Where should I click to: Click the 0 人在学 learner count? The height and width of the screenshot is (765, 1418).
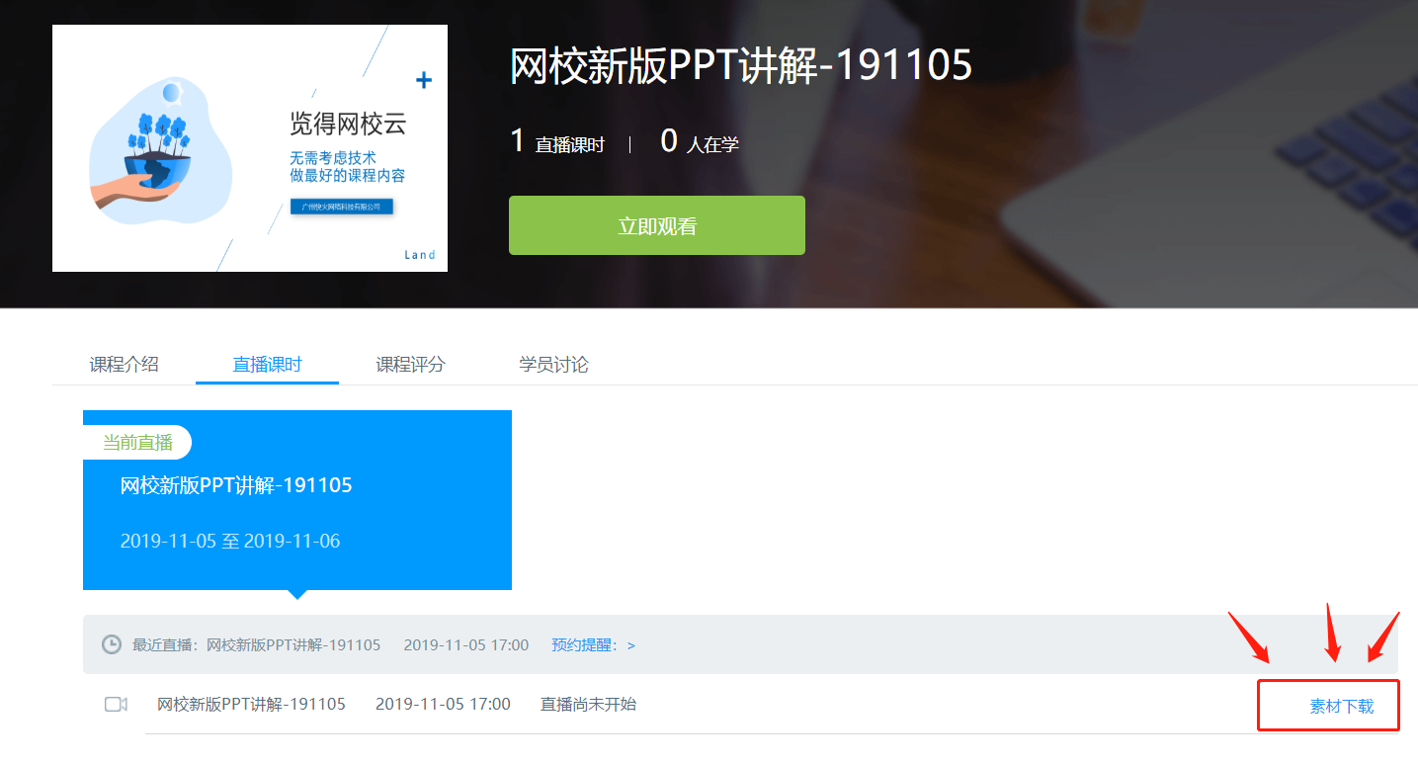[700, 143]
